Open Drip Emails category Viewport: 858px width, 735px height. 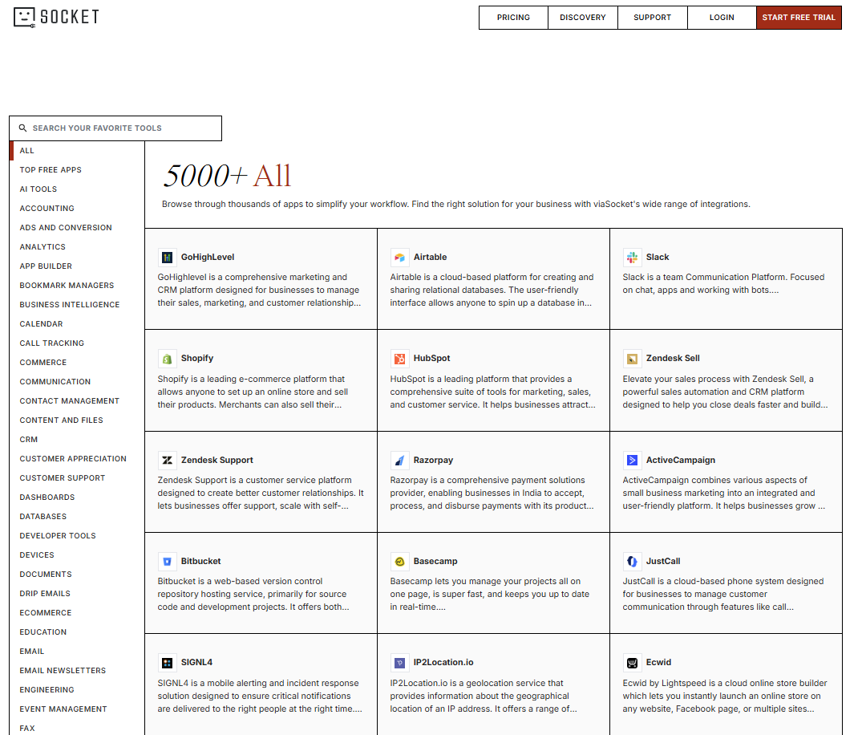click(77, 594)
